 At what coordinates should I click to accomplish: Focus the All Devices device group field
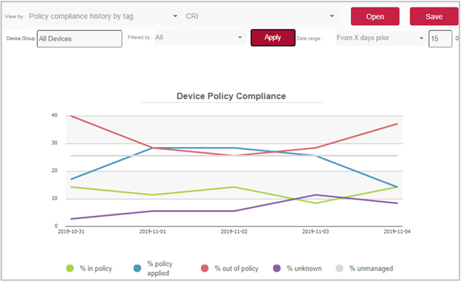tap(79, 38)
